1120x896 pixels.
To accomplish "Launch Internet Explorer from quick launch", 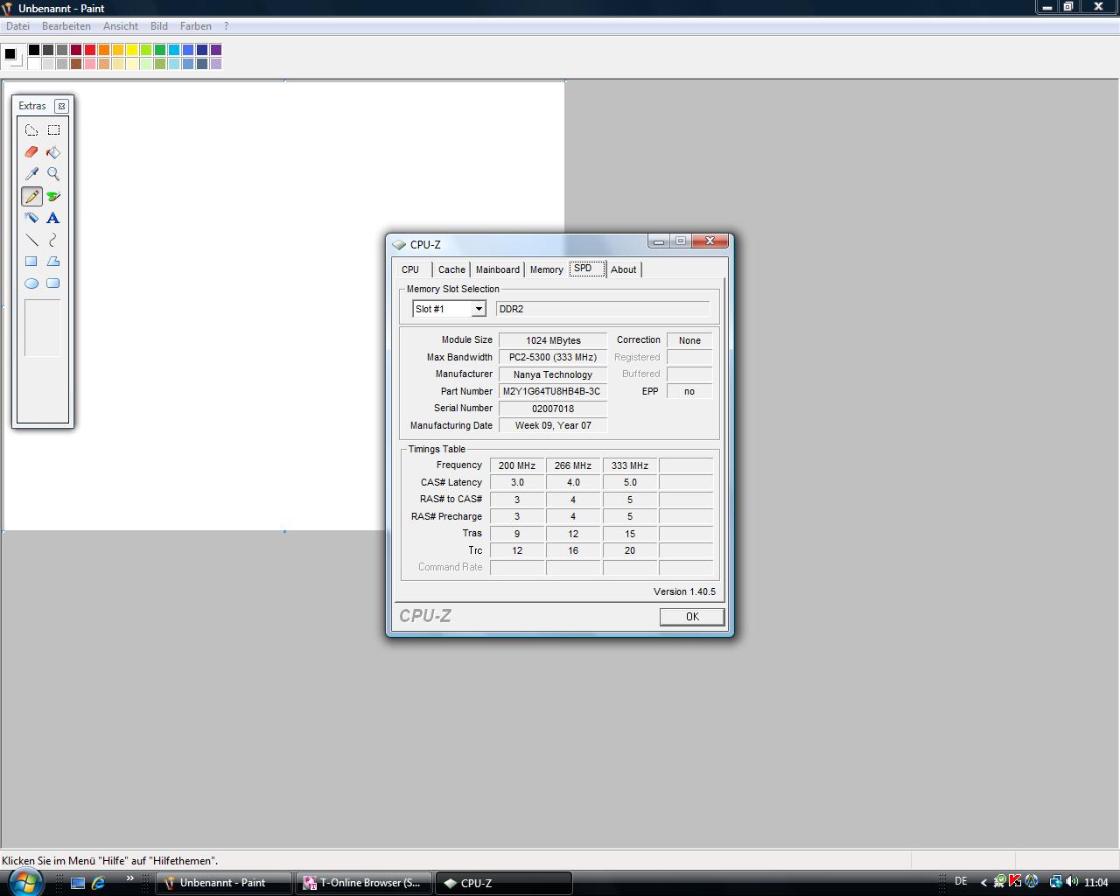I will 99,883.
